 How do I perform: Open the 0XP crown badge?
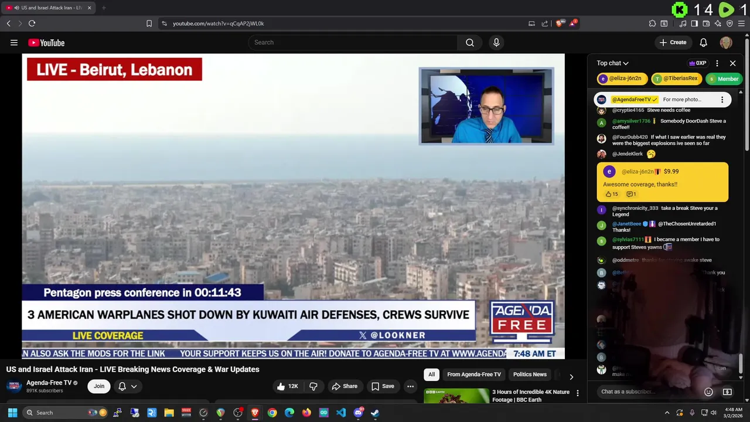(x=697, y=63)
